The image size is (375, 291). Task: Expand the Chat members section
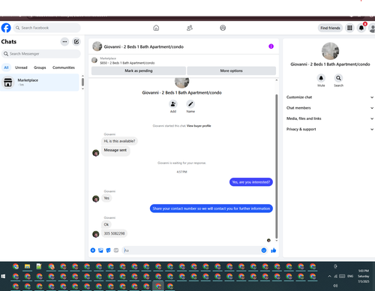(x=330, y=108)
